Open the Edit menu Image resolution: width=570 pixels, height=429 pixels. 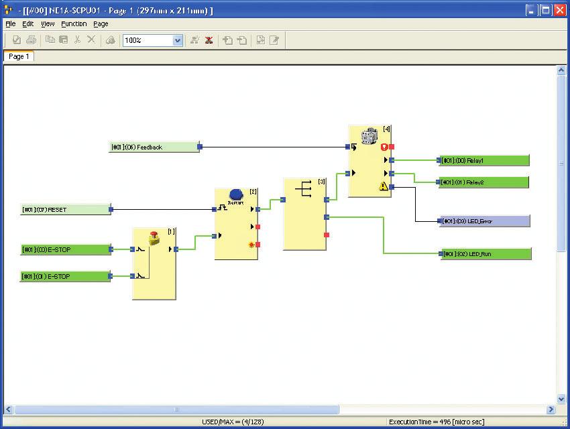(x=28, y=24)
